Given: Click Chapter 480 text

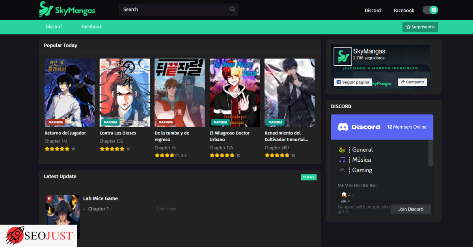Looking at the screenshot, I should (277, 148).
